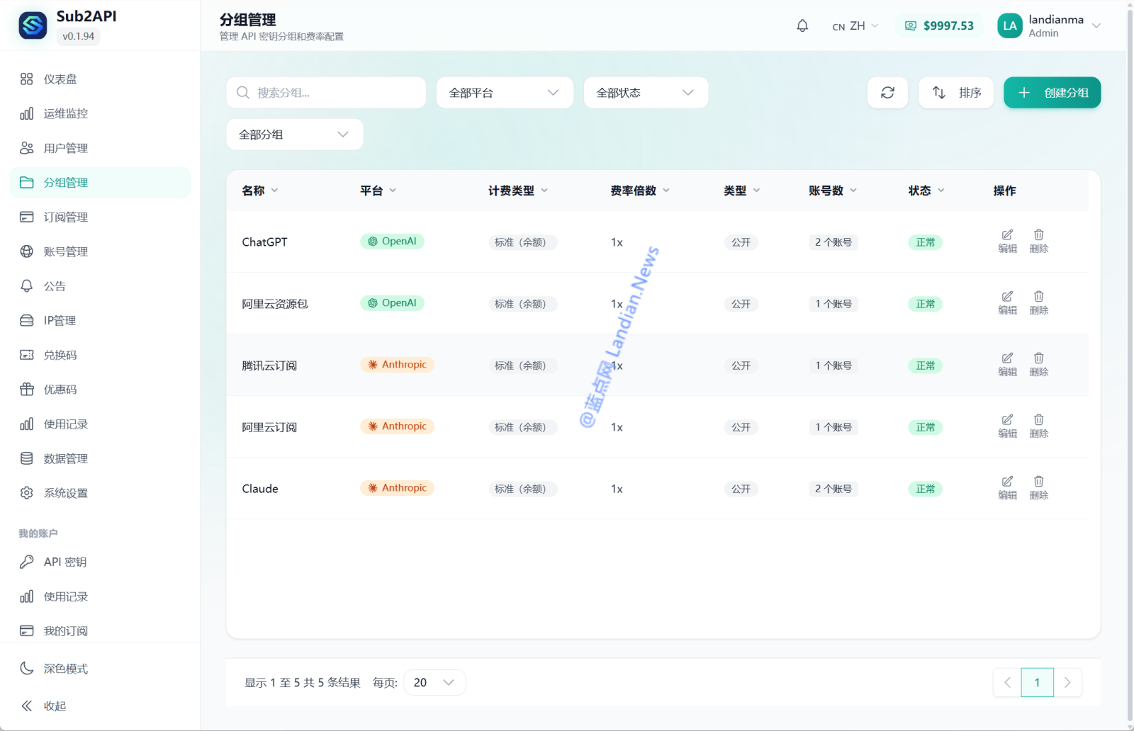This screenshot has width=1134, height=731.
Task: Open the 全部平台 platform filter dropdown
Action: 504,93
